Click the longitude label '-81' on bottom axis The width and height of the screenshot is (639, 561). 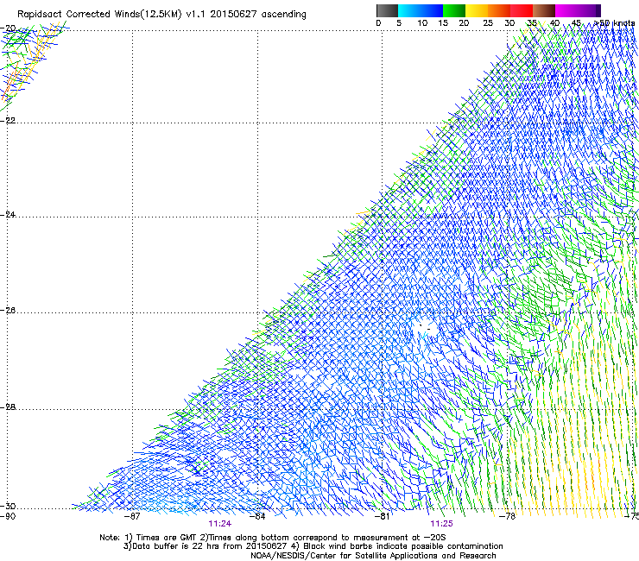coord(383,516)
